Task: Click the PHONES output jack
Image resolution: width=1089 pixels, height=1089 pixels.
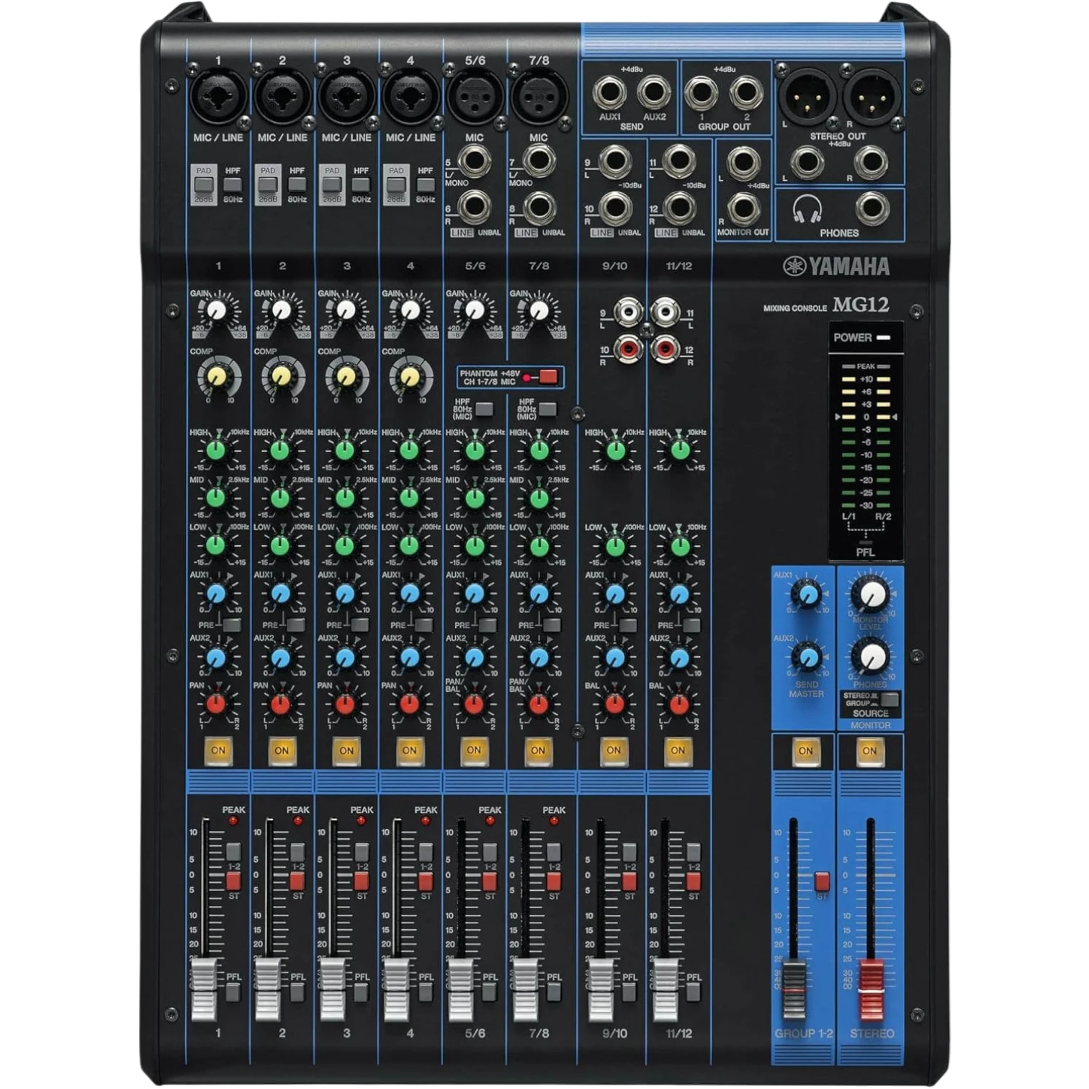Action: pos(871,210)
